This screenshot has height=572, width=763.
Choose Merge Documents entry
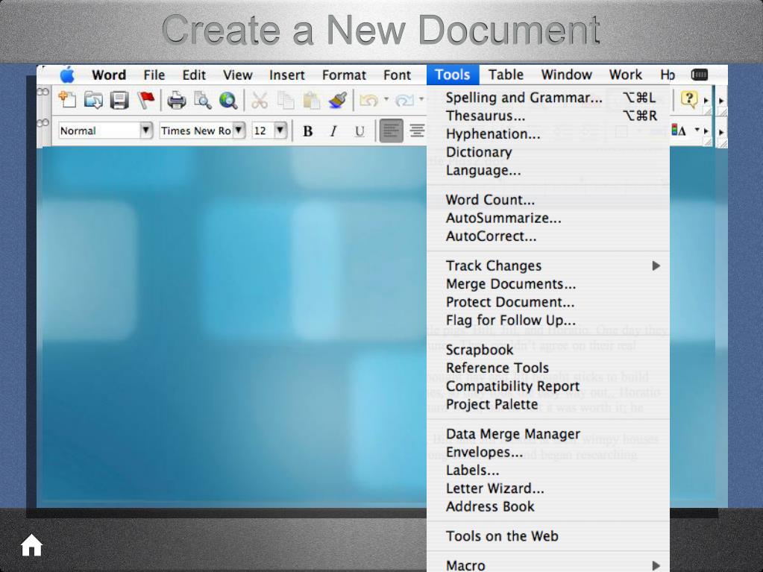(548, 283)
